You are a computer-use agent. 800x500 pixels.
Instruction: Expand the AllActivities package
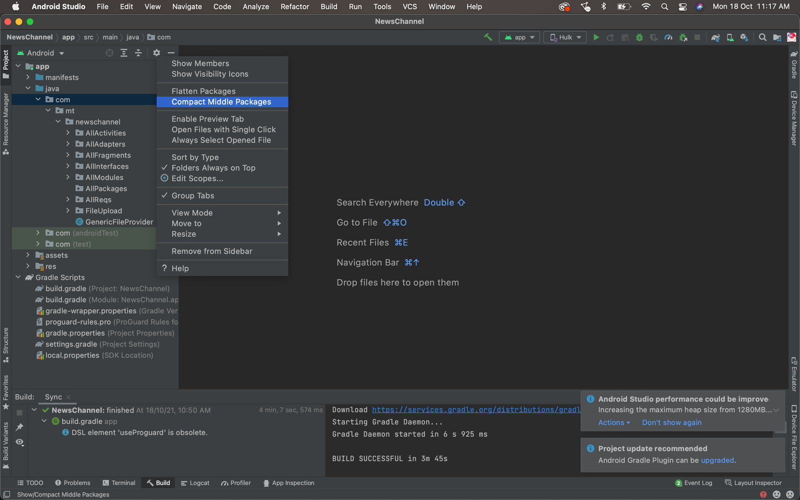[68, 133]
